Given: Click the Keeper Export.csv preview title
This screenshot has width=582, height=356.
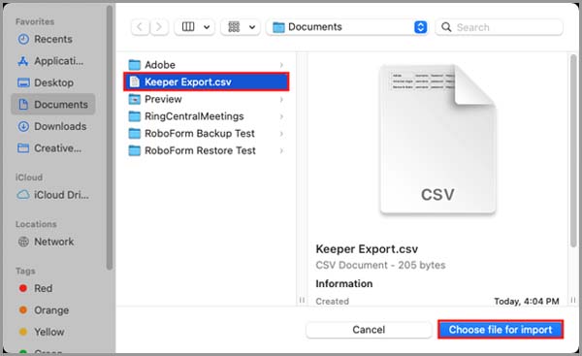Looking at the screenshot, I should click(x=367, y=249).
